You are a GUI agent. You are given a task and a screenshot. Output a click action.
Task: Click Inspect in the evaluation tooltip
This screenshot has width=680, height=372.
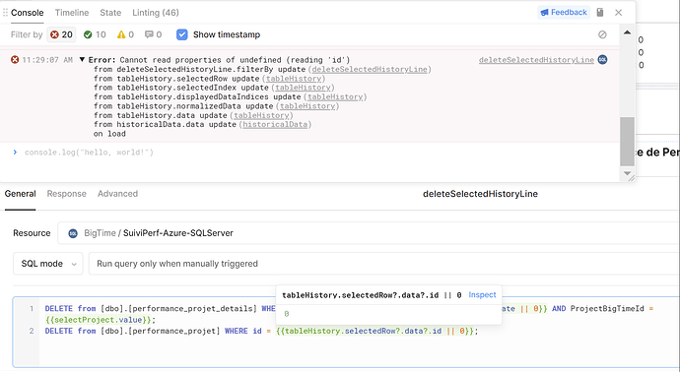(x=482, y=295)
